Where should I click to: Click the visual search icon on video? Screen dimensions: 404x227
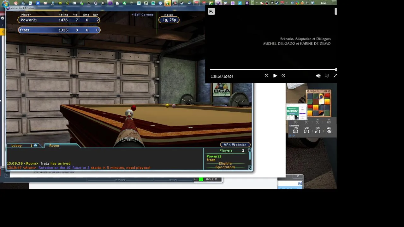tap(211, 12)
